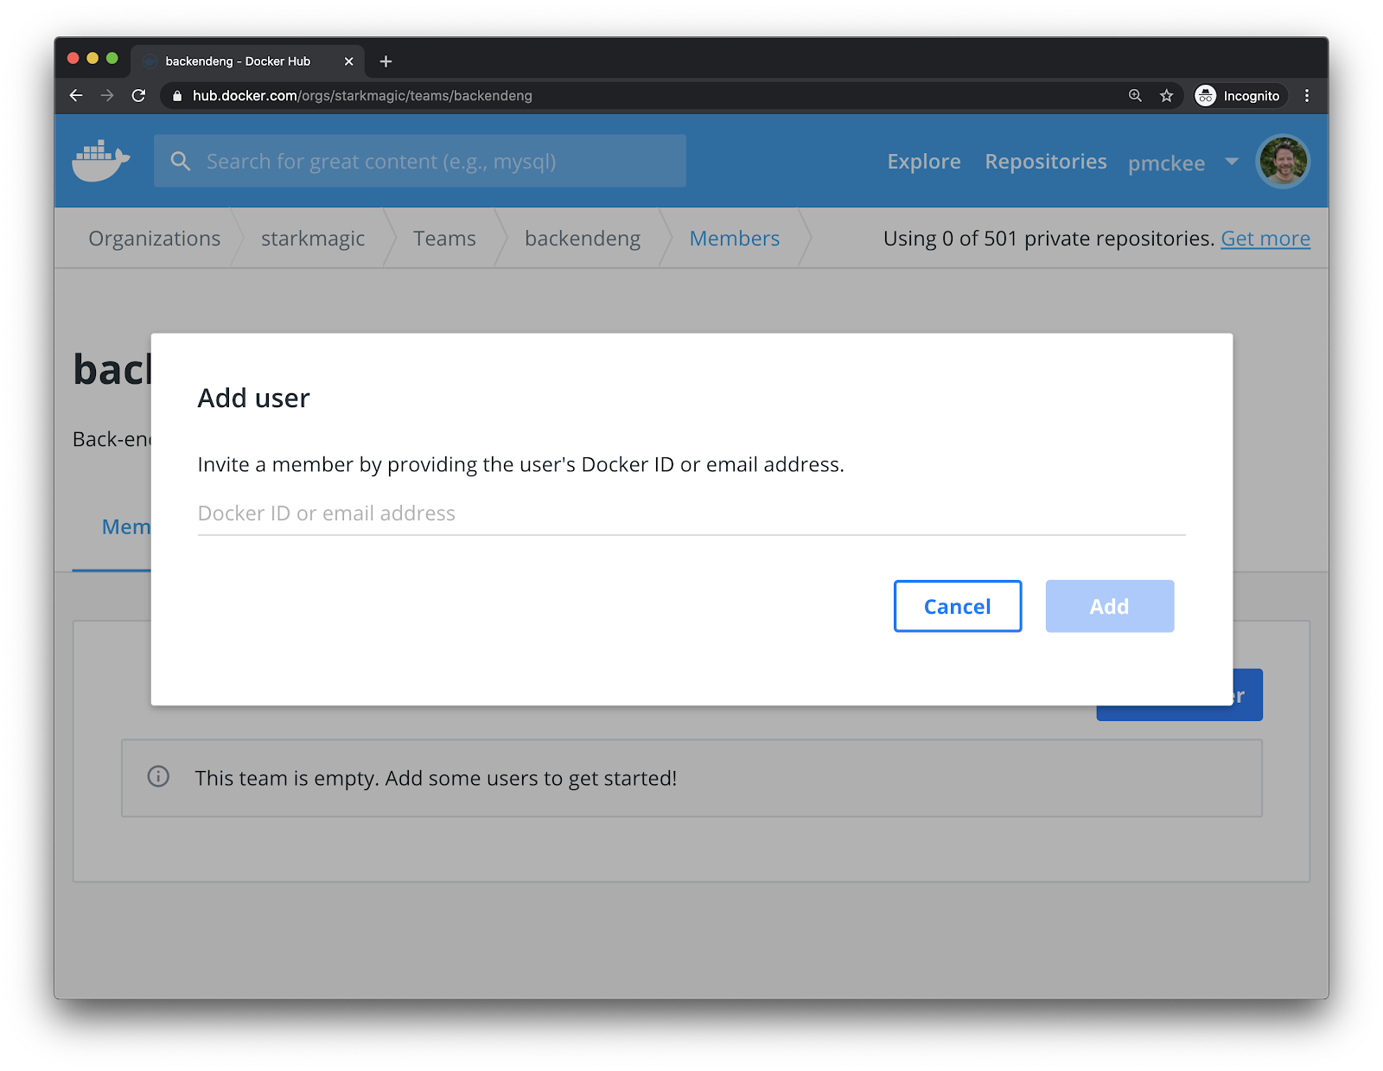Click the Docker whale logo
Image resolution: width=1383 pixels, height=1071 pixels.
coord(101,161)
